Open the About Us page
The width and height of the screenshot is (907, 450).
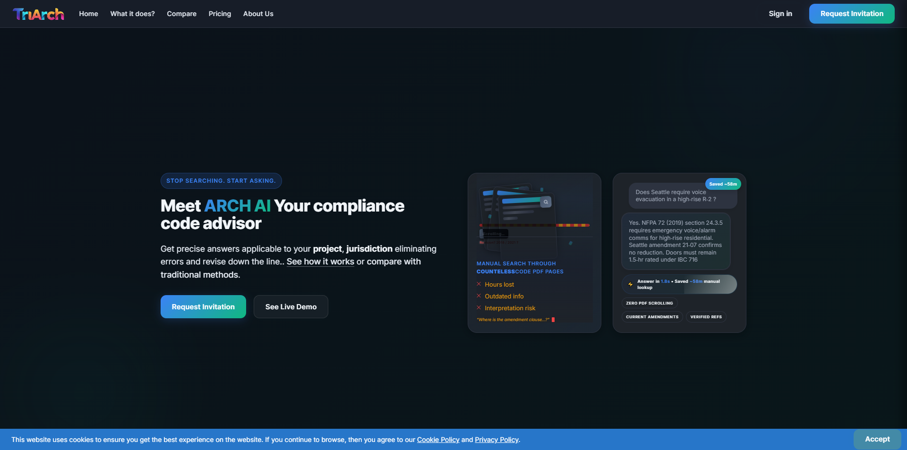tap(258, 14)
